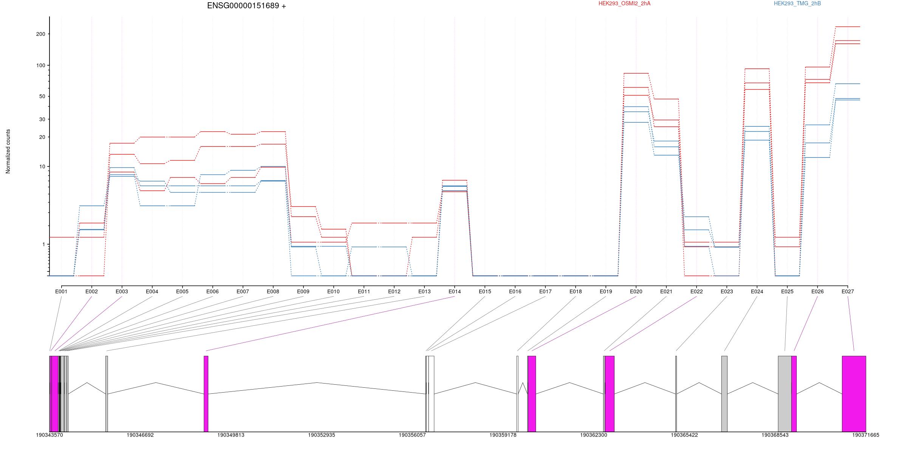
Task: Click exon label E014
Action: coord(455,291)
